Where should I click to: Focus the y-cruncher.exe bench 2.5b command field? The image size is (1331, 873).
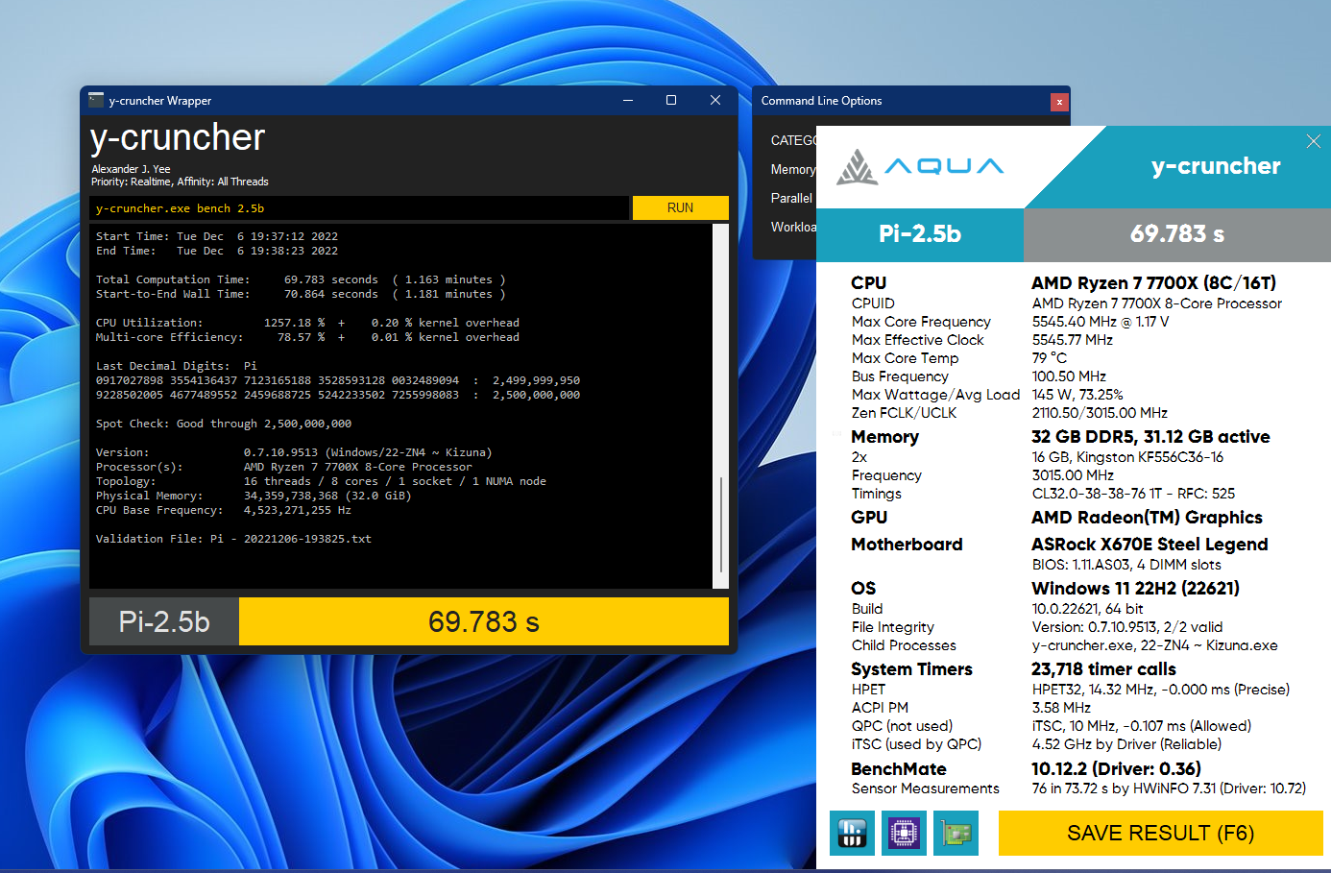pos(360,207)
